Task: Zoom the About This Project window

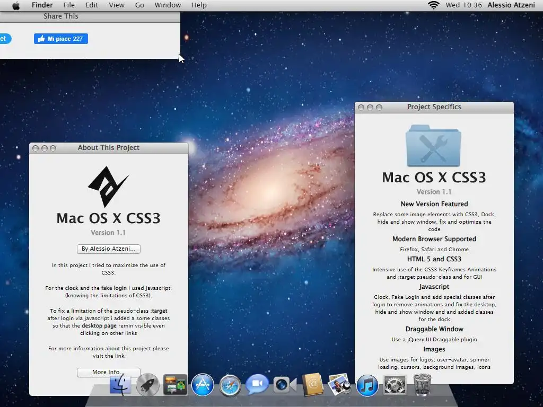Action: (53, 148)
